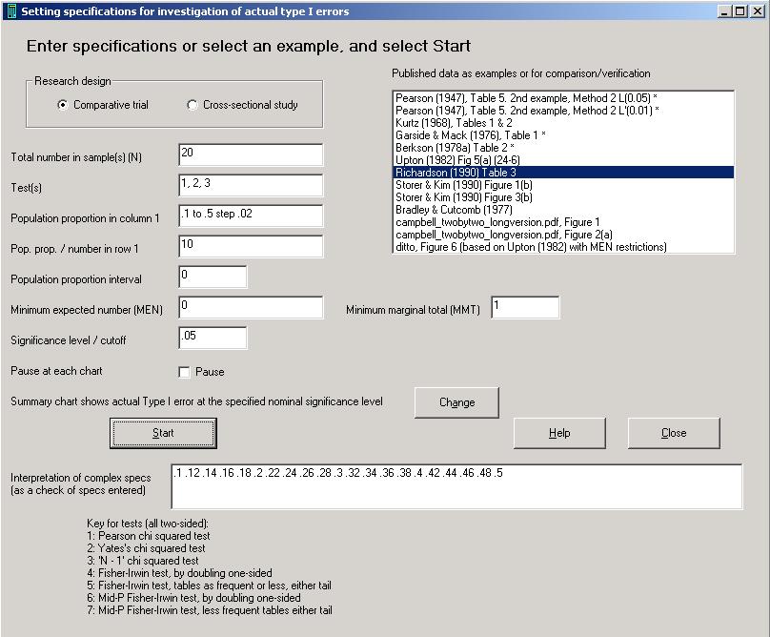This screenshot has width=770, height=637.
Task: Maximize the specifications window
Action: coord(740,11)
